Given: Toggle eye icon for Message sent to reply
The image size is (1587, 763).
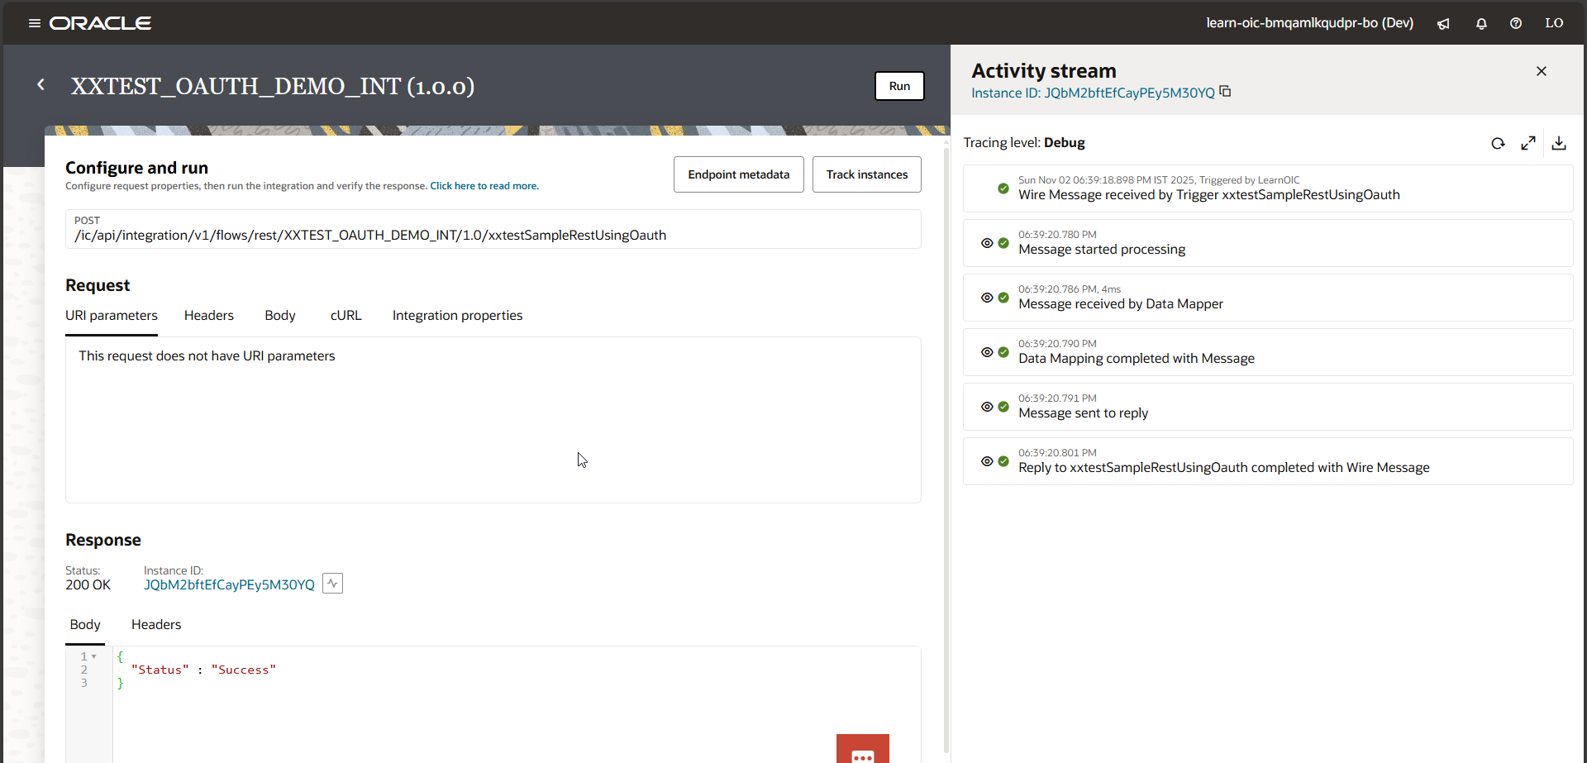Looking at the screenshot, I should point(987,407).
